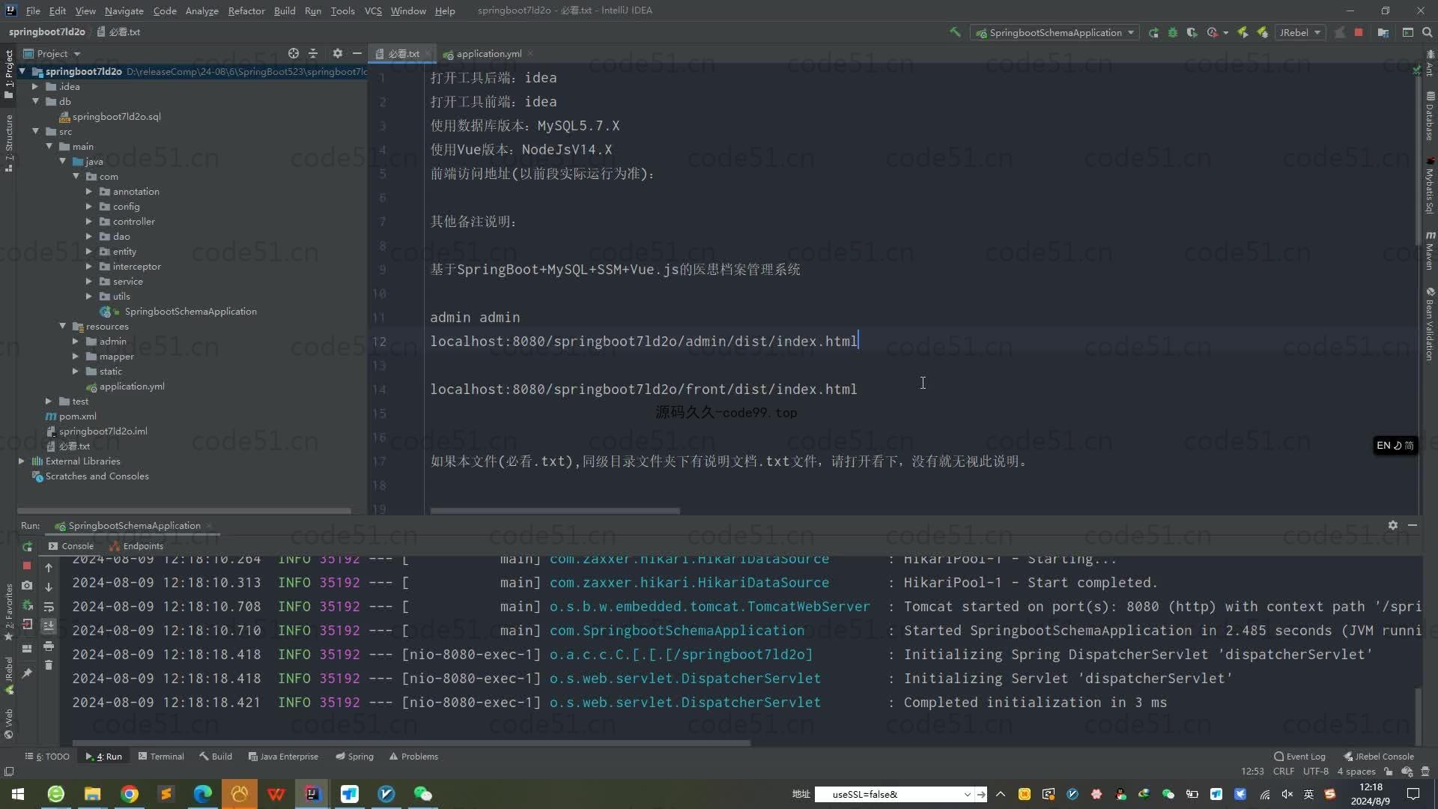Toggle the Favorites tool window stripe button
This screenshot has height=809, width=1438.
(8, 612)
